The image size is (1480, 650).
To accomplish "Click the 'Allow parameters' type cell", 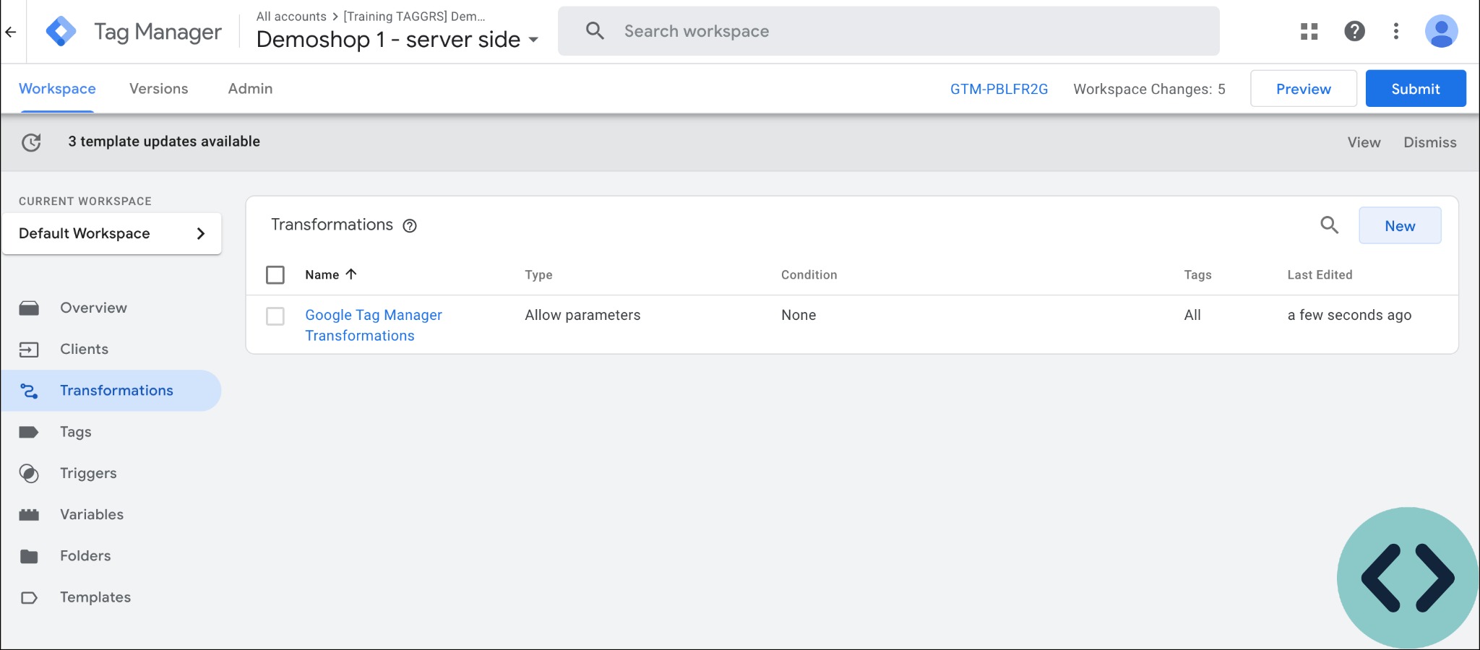I will (582, 315).
